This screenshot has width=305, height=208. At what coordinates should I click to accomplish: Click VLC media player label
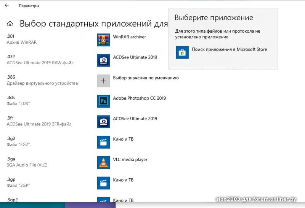(x=130, y=159)
